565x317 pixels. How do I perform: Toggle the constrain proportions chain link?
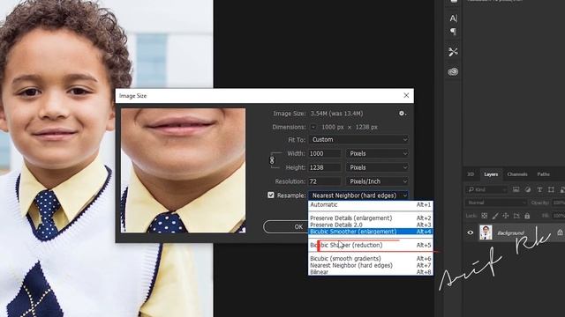[x=272, y=160]
